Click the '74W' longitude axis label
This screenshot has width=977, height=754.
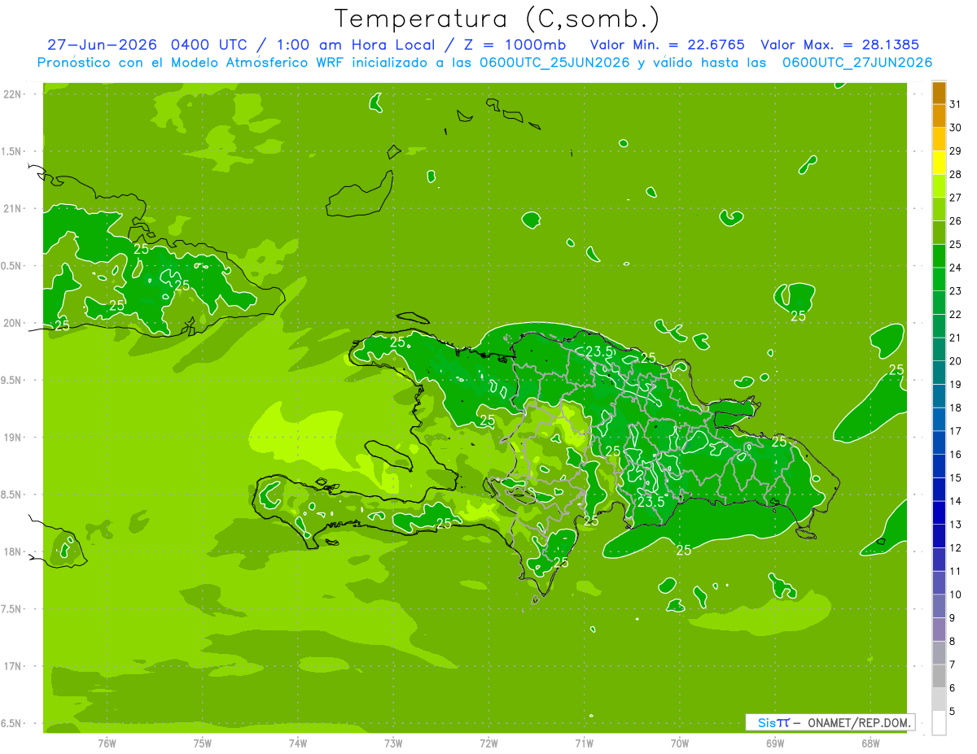[298, 743]
